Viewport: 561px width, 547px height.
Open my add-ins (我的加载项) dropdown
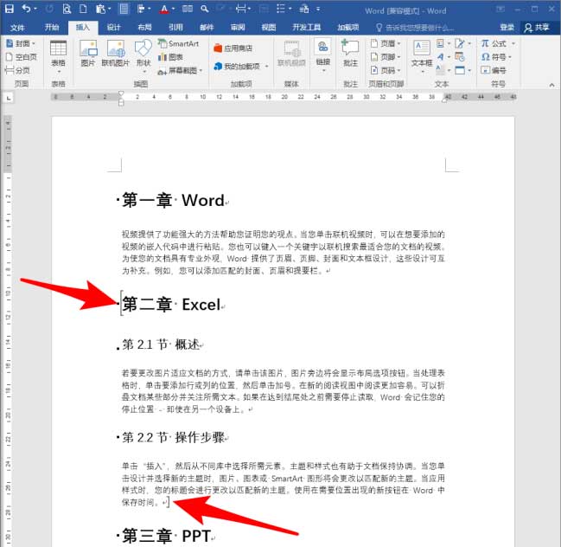[266, 67]
